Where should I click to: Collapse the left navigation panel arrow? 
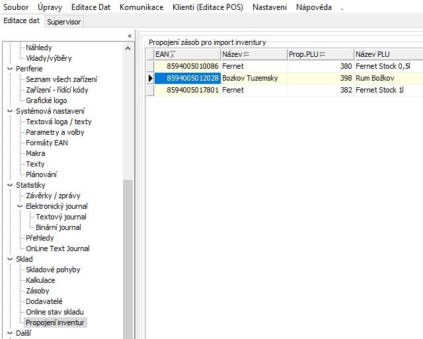pyautogui.click(x=129, y=36)
